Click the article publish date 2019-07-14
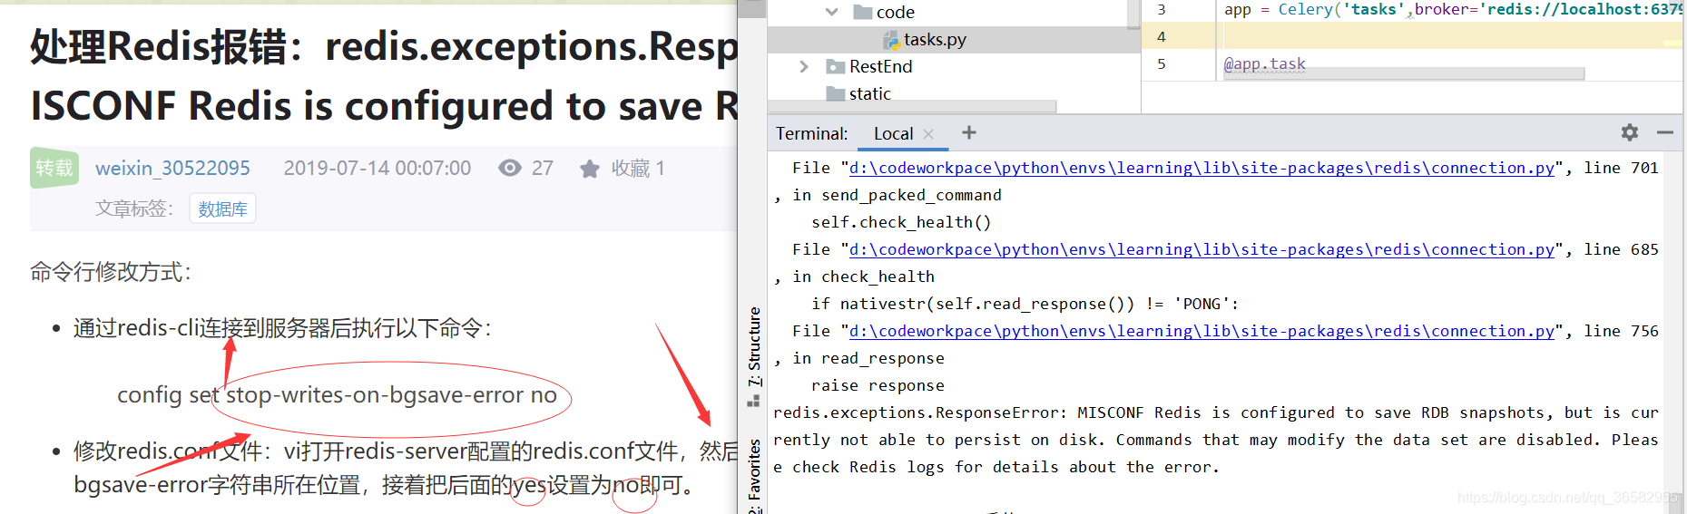Screen dimensions: 1687x514 tap(378, 169)
